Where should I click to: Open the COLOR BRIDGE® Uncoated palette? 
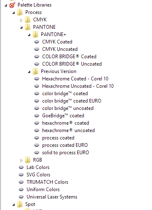[72, 64]
